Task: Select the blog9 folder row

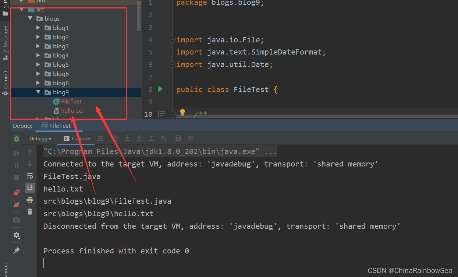Action: 76,92
